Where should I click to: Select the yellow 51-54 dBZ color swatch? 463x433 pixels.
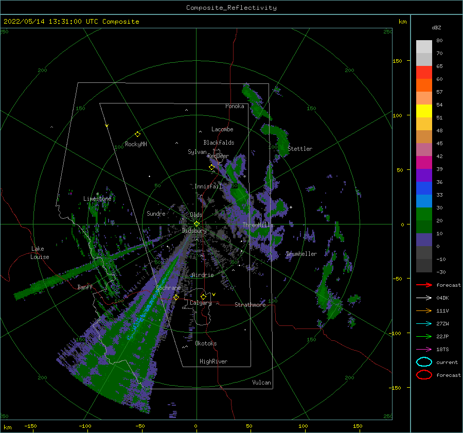[424, 111]
